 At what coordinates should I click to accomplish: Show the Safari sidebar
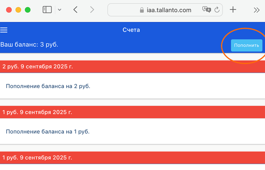[47, 10]
